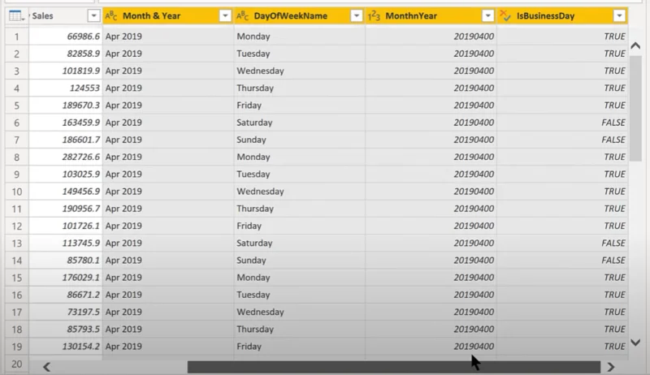Select the Sales column header
The image size is (650, 375).
tap(66, 15)
